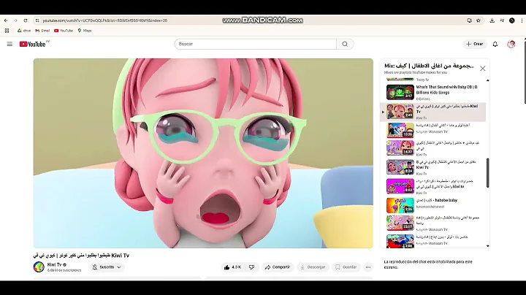Open the YouTube hamburger guide menu
526x295 pixels.
click(x=9, y=44)
